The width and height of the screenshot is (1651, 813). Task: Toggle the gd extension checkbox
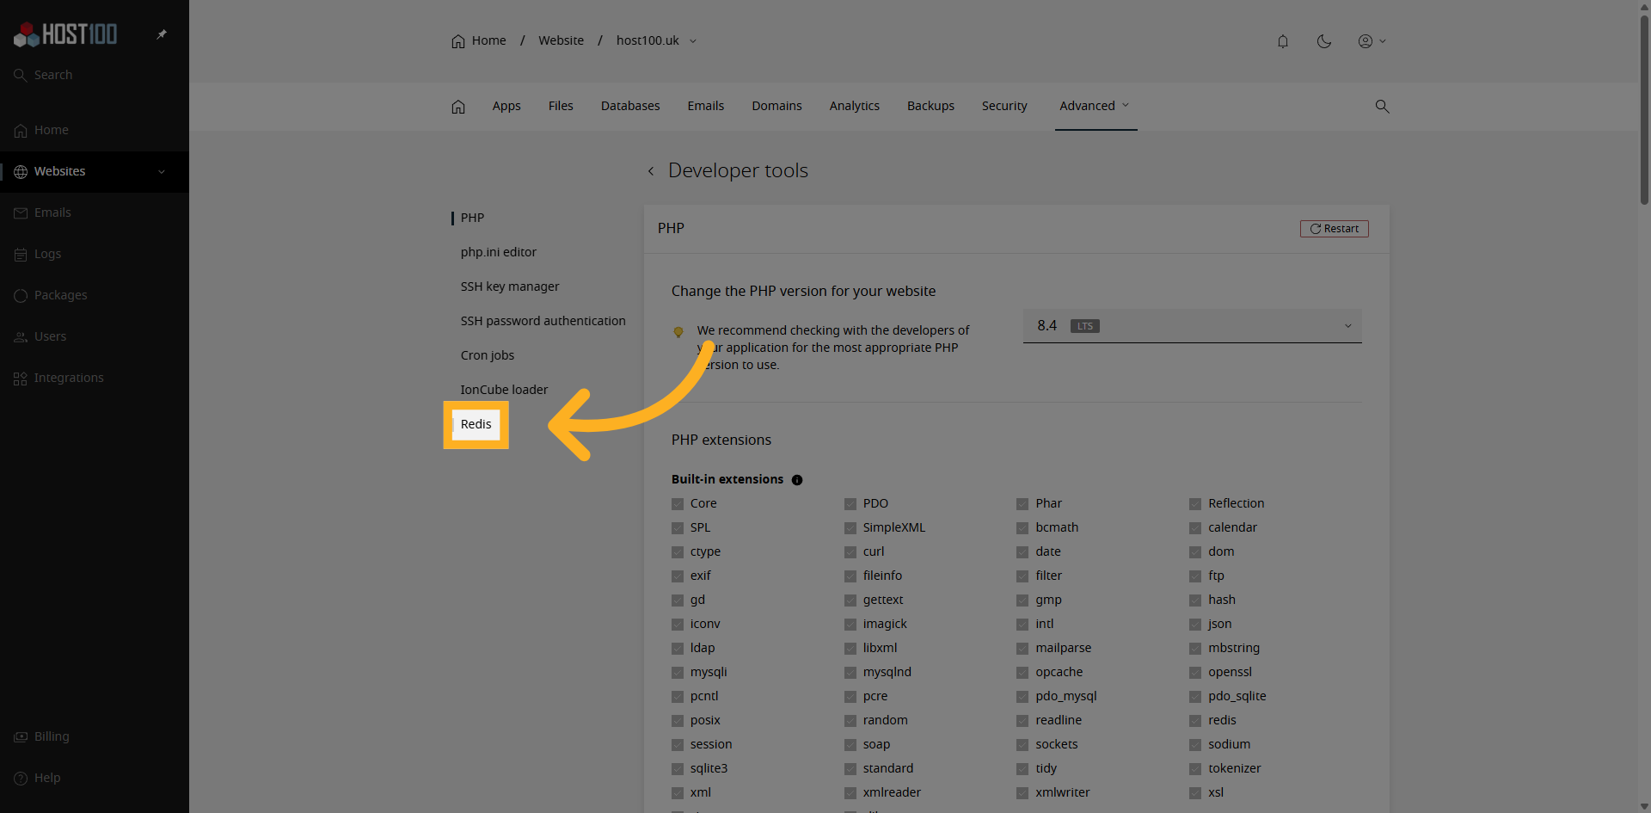(x=678, y=601)
